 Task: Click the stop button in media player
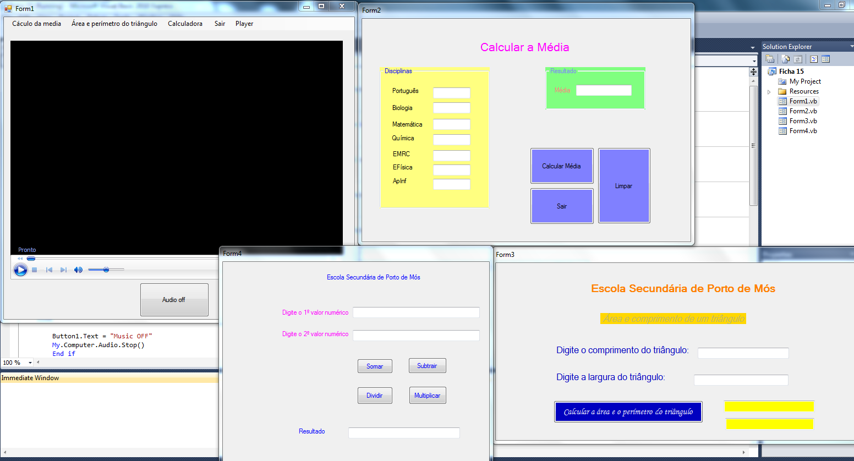tap(35, 270)
